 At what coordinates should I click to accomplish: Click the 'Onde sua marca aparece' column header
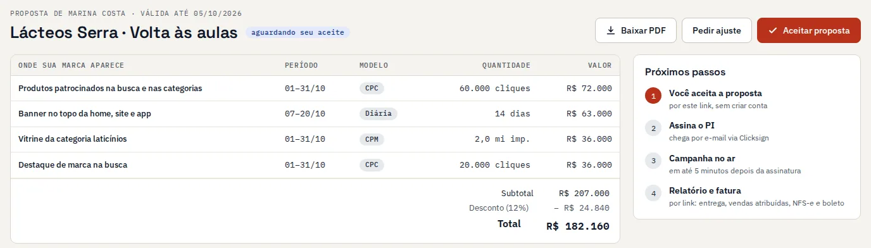(71, 65)
